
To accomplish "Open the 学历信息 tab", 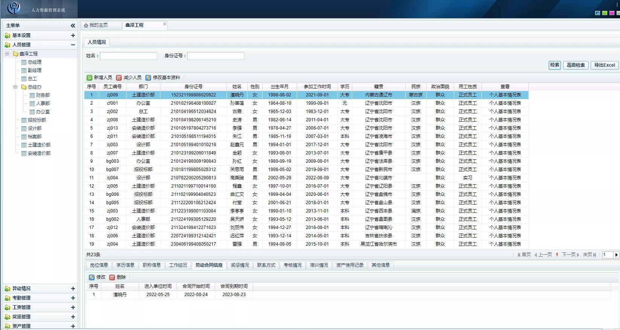I will point(125,265).
